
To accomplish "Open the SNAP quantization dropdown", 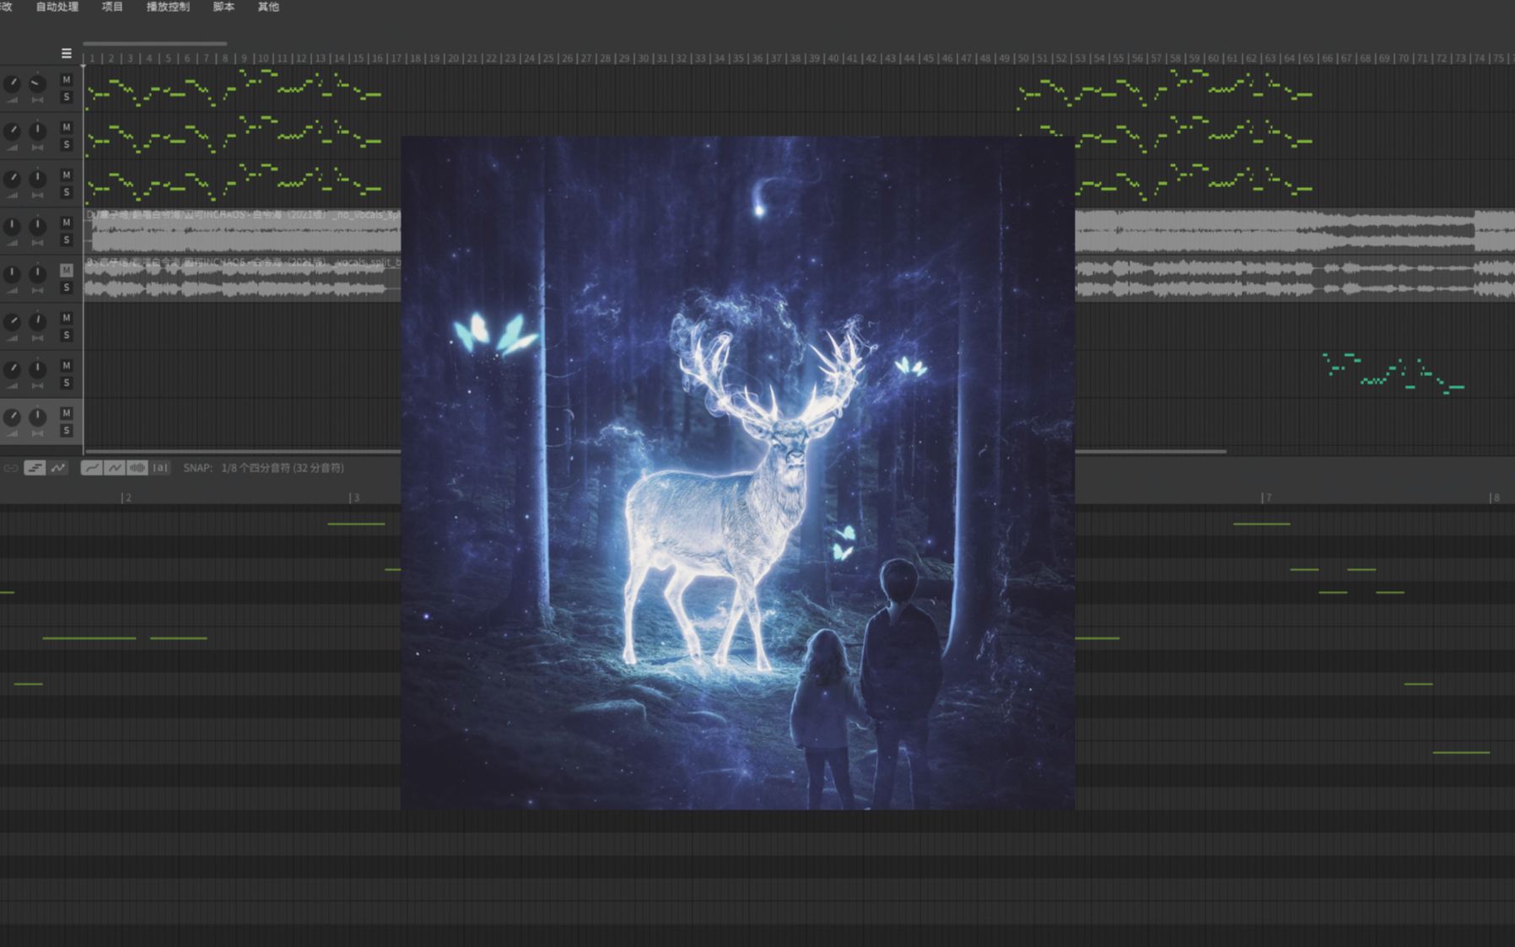I will point(282,468).
